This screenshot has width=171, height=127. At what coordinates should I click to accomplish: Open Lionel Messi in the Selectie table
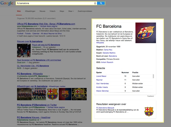[101, 76]
